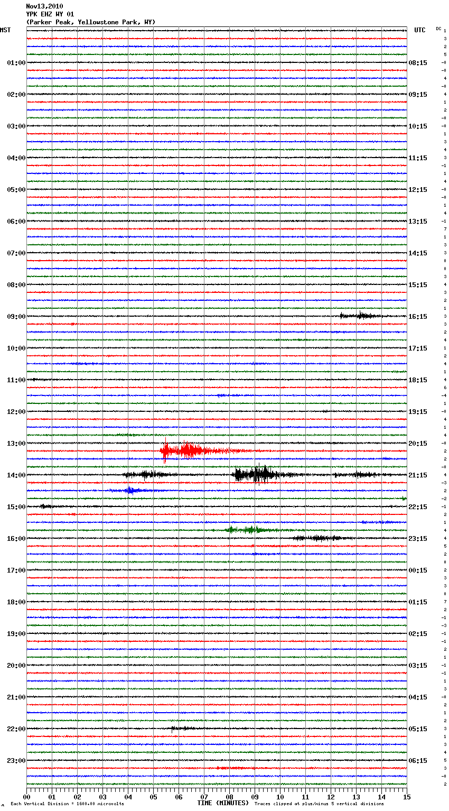449x811 pixels.
Task: Click the "MST" time zone label
Action: 5,30
